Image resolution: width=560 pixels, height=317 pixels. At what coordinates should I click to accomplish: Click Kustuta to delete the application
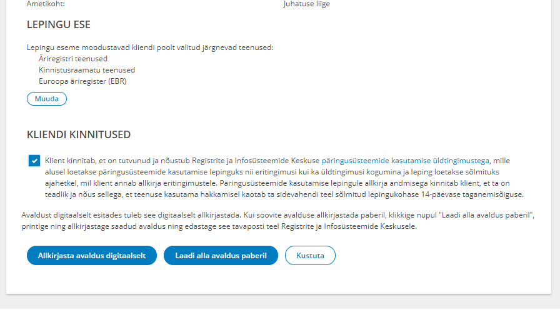tap(310, 256)
